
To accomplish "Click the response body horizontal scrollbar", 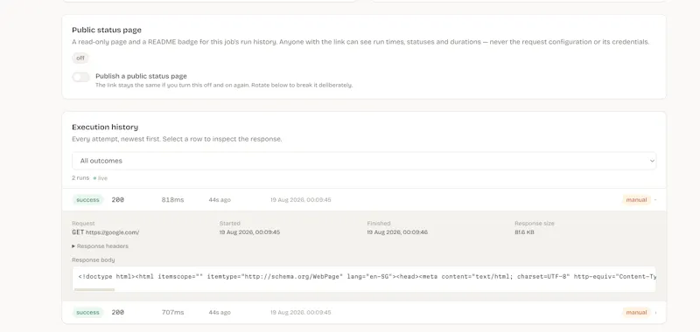I will pos(94,290).
